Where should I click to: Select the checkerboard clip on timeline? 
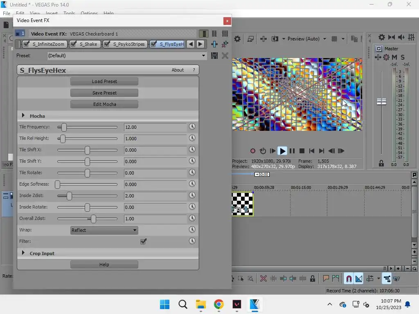242,204
